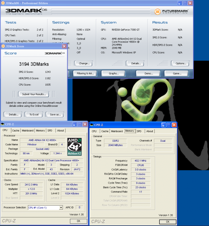Click the CAS# Latency 3.0 clocks value
This screenshot has width=209, height=226.
tap(140, 169)
